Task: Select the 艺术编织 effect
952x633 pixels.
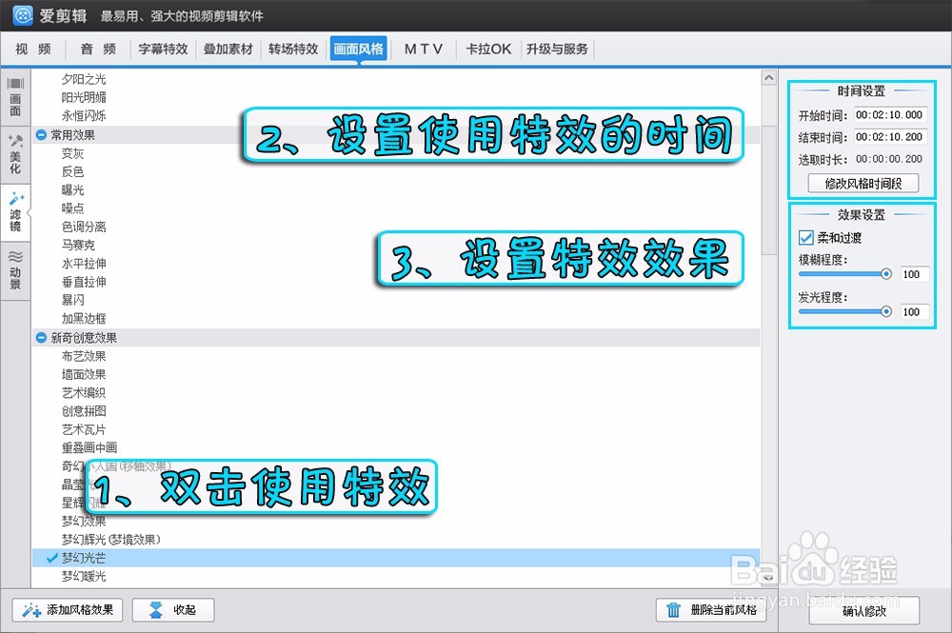Action: tap(84, 393)
